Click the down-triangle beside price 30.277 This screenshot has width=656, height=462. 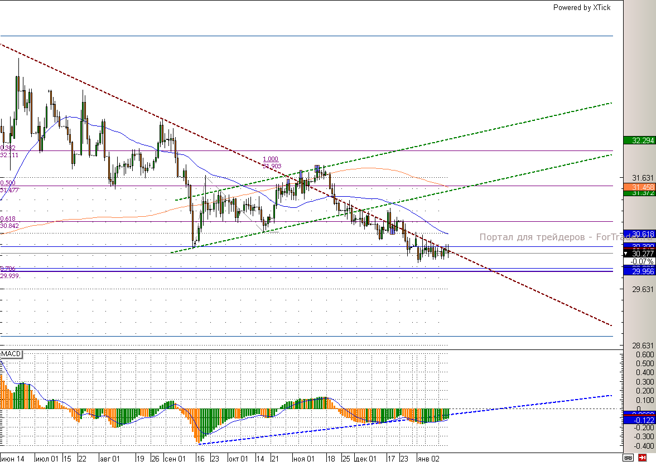click(626, 254)
